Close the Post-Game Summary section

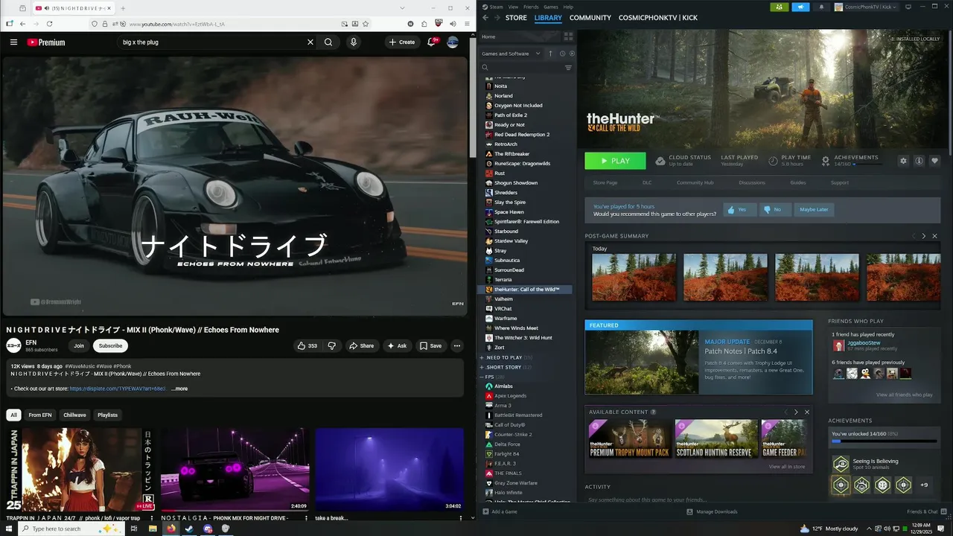935,236
